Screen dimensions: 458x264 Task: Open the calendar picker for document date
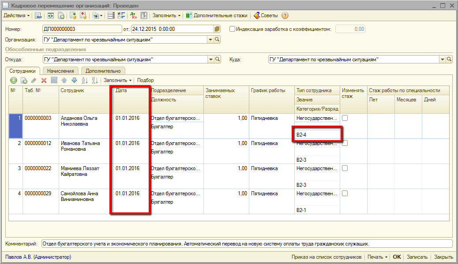point(217,29)
